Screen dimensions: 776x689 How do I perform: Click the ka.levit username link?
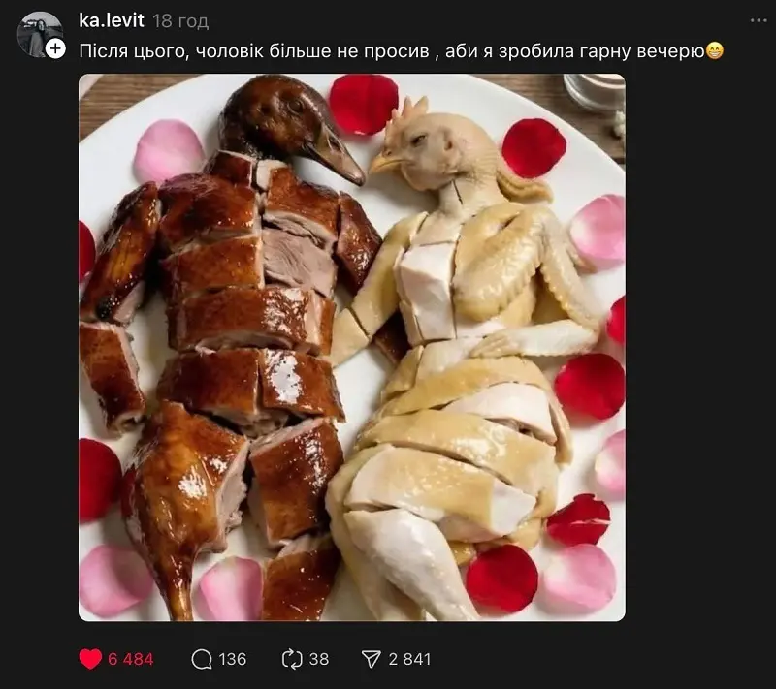pos(111,20)
